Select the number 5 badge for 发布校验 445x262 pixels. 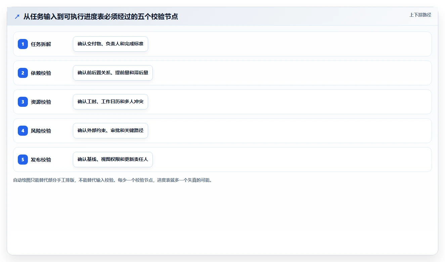pos(23,160)
